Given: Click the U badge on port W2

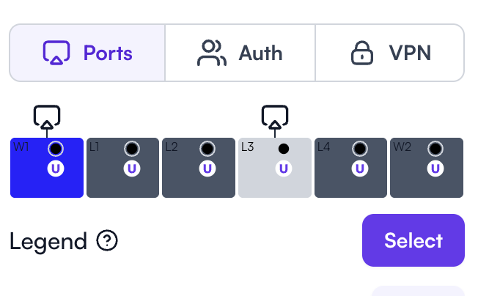Looking at the screenshot, I should pos(435,169).
